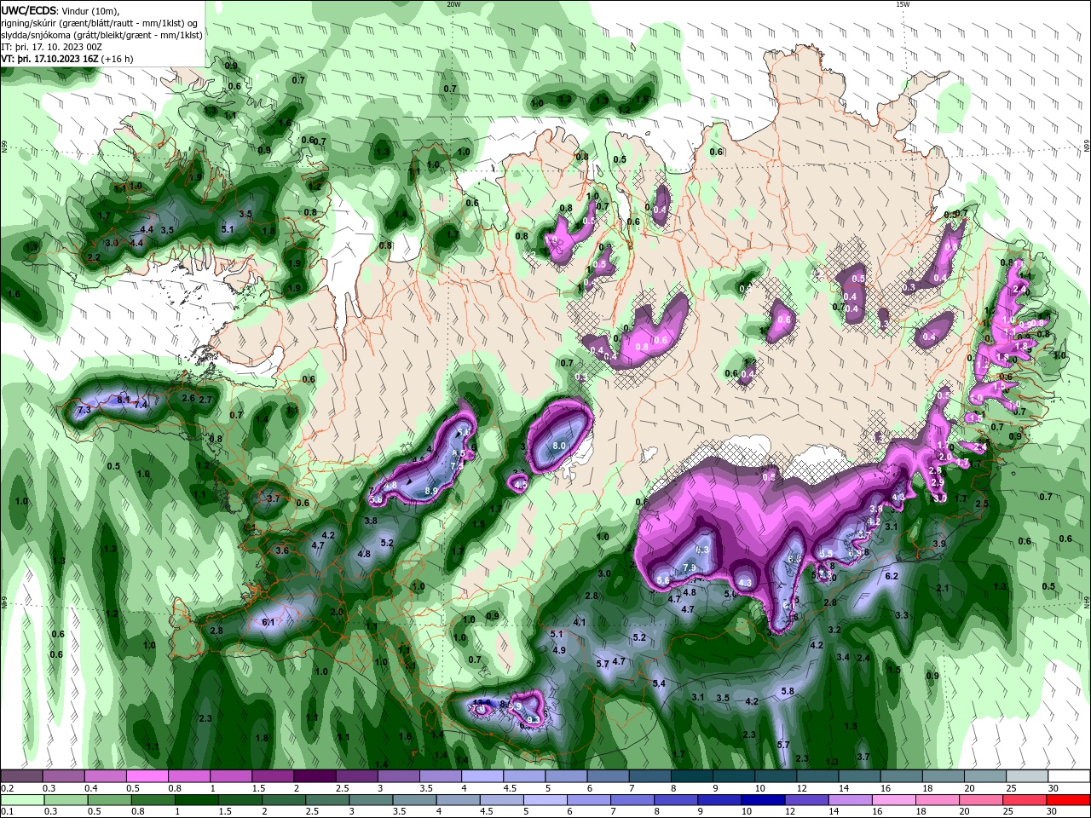This screenshot has width=1091, height=818.
Task: Click the 8.0 value on the central glacier
Action: [560, 446]
